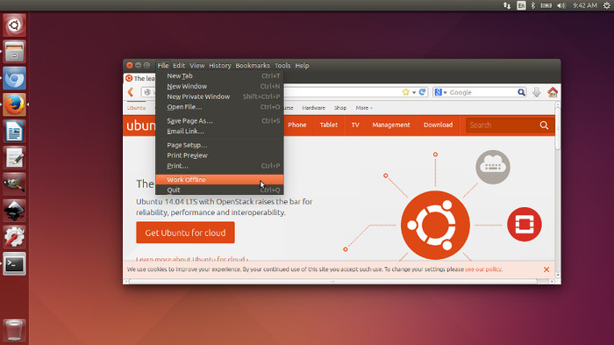Image resolution: width=614 pixels, height=345 pixels.
Task: Open the Bookmarks menu
Action: click(253, 66)
